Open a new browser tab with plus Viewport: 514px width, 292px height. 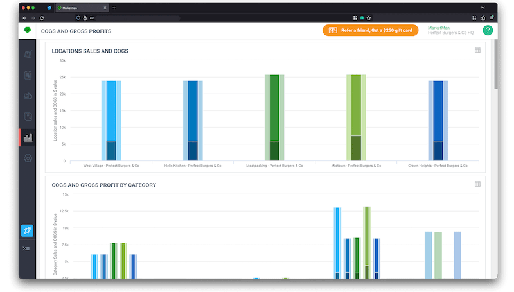(114, 8)
